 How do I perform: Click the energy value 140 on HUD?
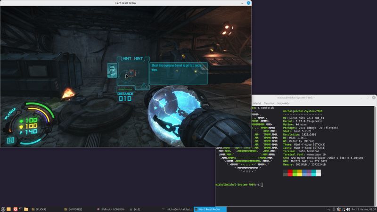click(x=31, y=131)
